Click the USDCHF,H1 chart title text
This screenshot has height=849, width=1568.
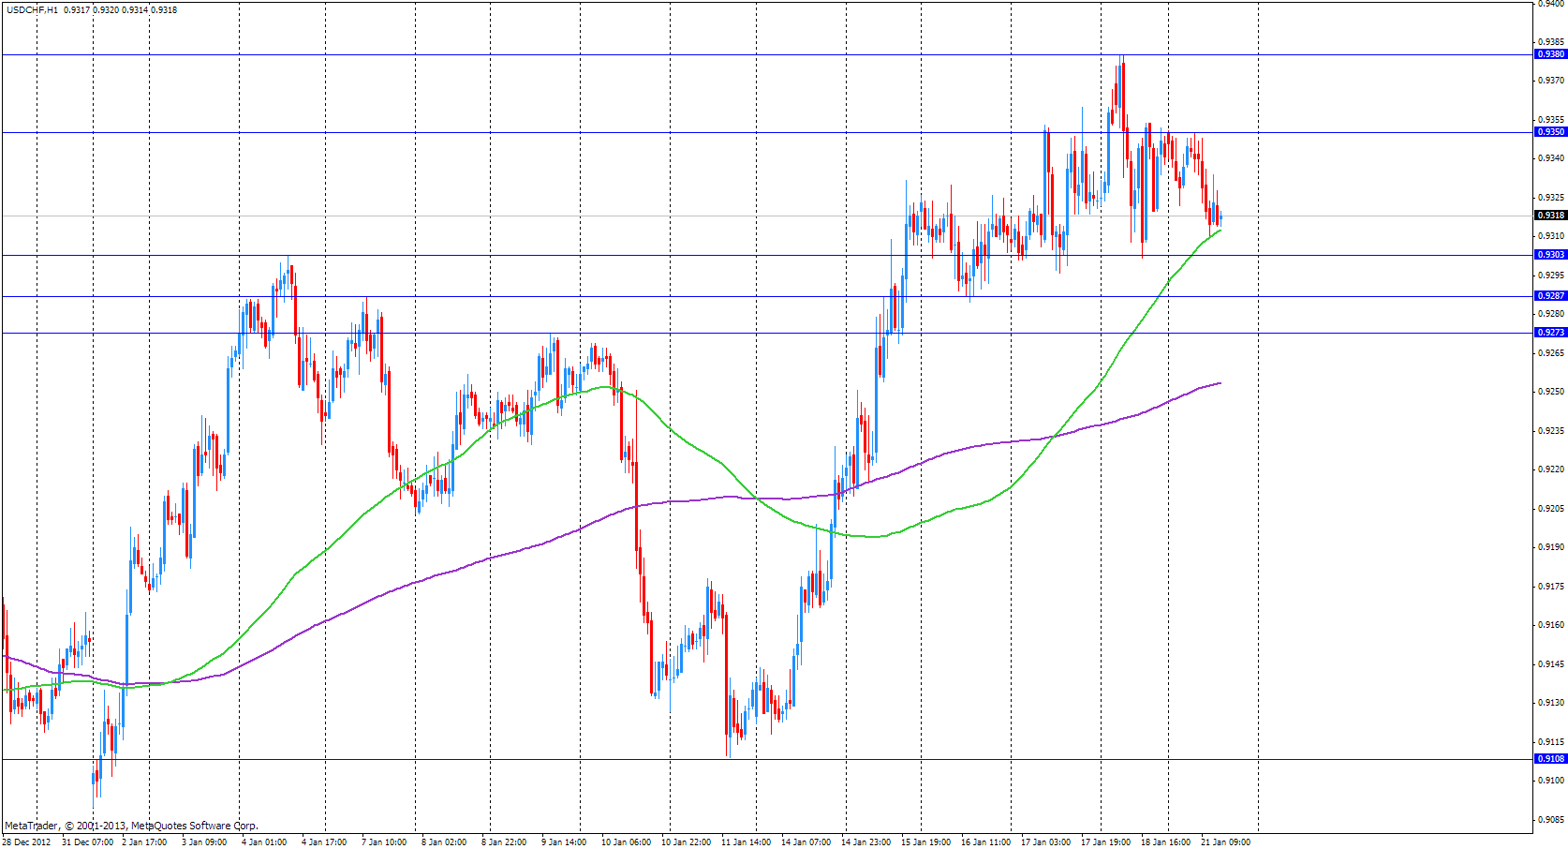click(32, 10)
